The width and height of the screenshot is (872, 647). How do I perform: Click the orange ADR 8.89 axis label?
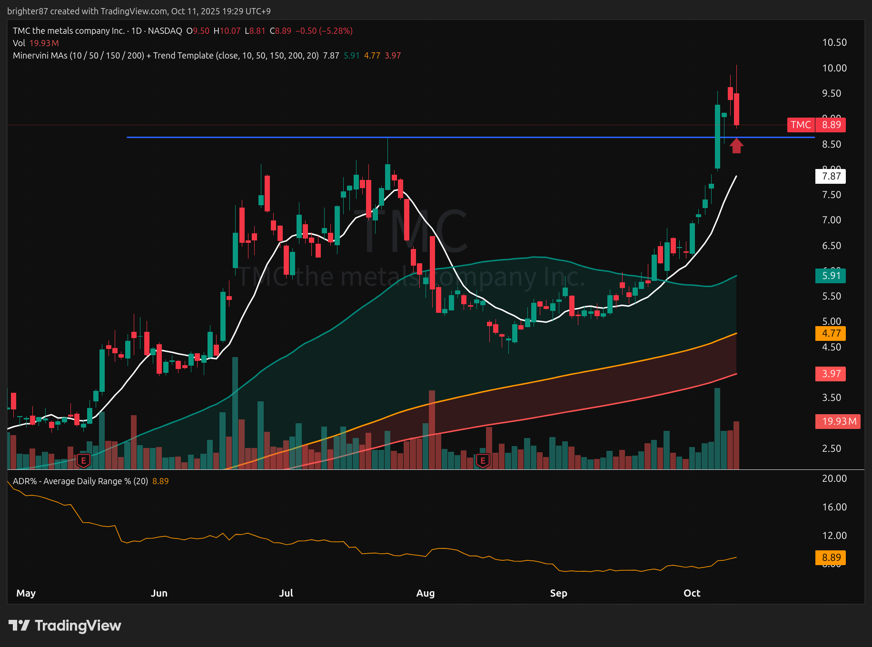click(x=831, y=557)
